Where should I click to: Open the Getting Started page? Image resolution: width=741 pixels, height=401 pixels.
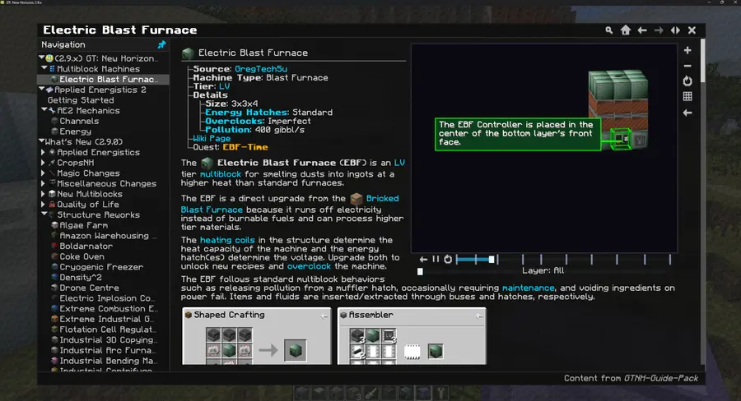[81, 100]
